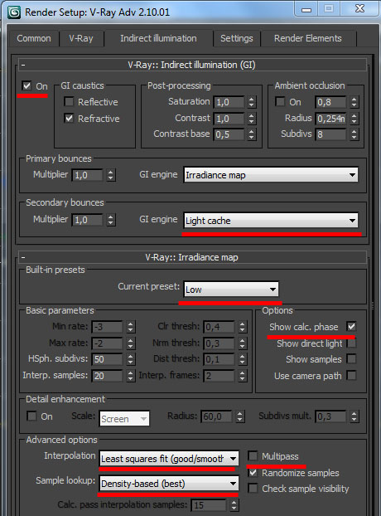
Task: Toggle Show calc. phase option
Action: [351, 327]
